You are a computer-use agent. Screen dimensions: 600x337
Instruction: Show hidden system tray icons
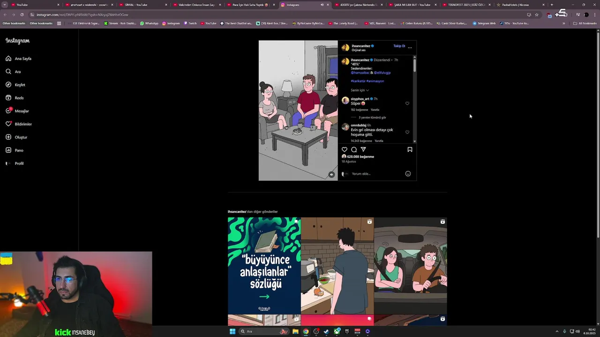557,331
